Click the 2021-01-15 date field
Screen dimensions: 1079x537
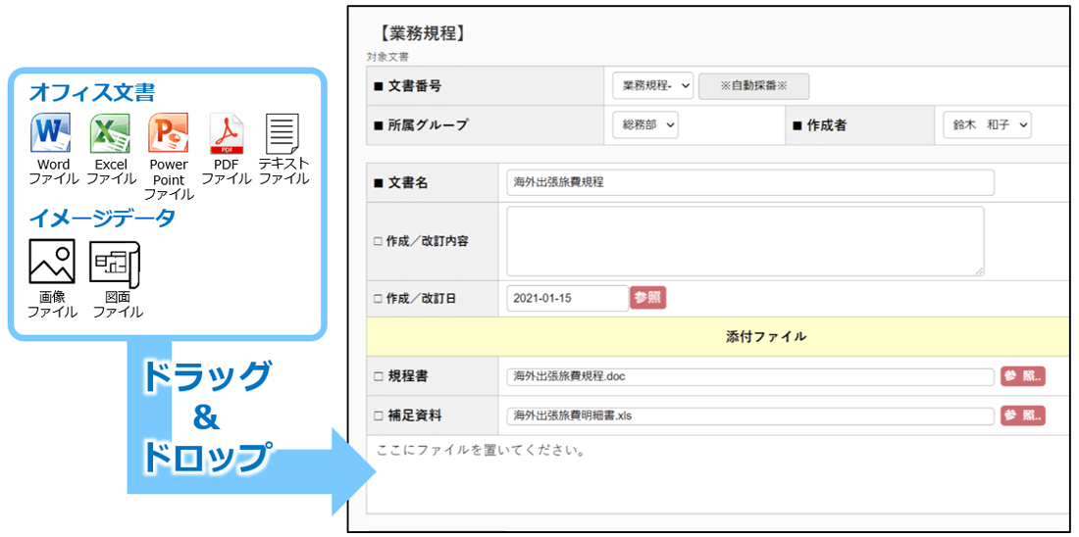pyautogui.click(x=568, y=299)
